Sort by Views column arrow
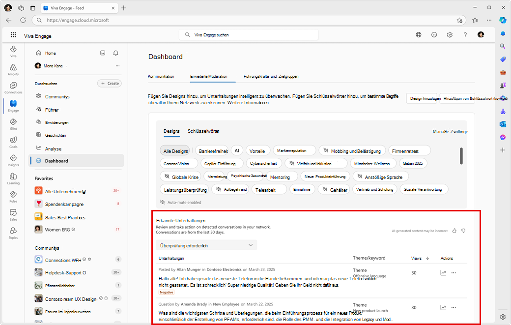The image size is (511, 325). pyautogui.click(x=427, y=258)
